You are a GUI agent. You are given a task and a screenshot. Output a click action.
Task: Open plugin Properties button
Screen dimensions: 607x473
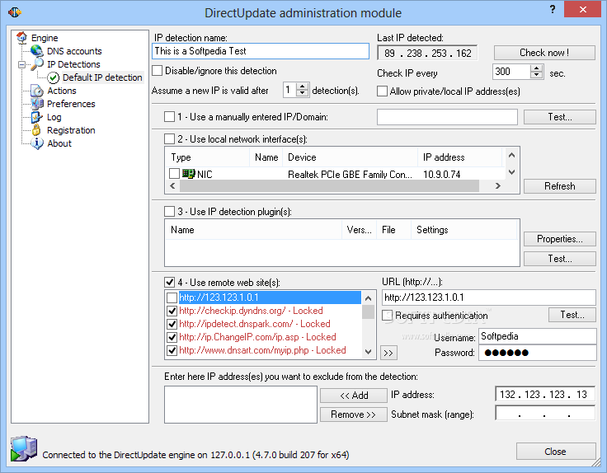pyautogui.click(x=560, y=239)
